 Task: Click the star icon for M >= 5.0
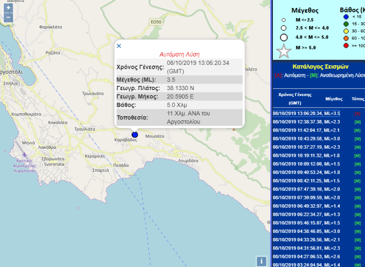pos(284,50)
